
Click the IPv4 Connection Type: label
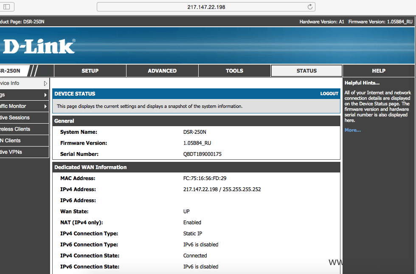tap(89, 234)
